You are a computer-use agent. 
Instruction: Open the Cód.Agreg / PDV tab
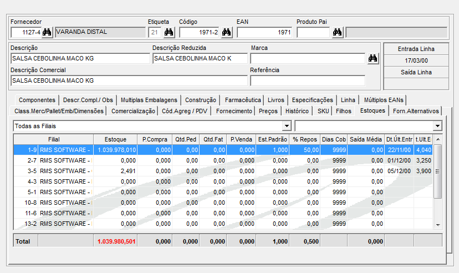click(x=185, y=111)
